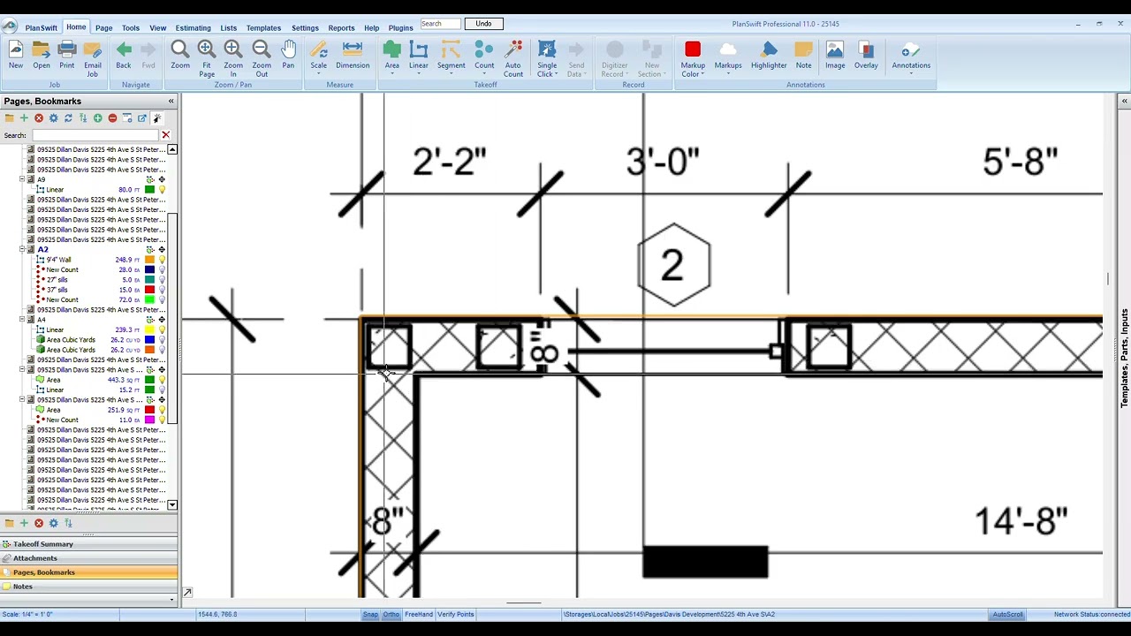Open the Reports ribbon tab
The height and width of the screenshot is (636, 1131).
pos(341,28)
